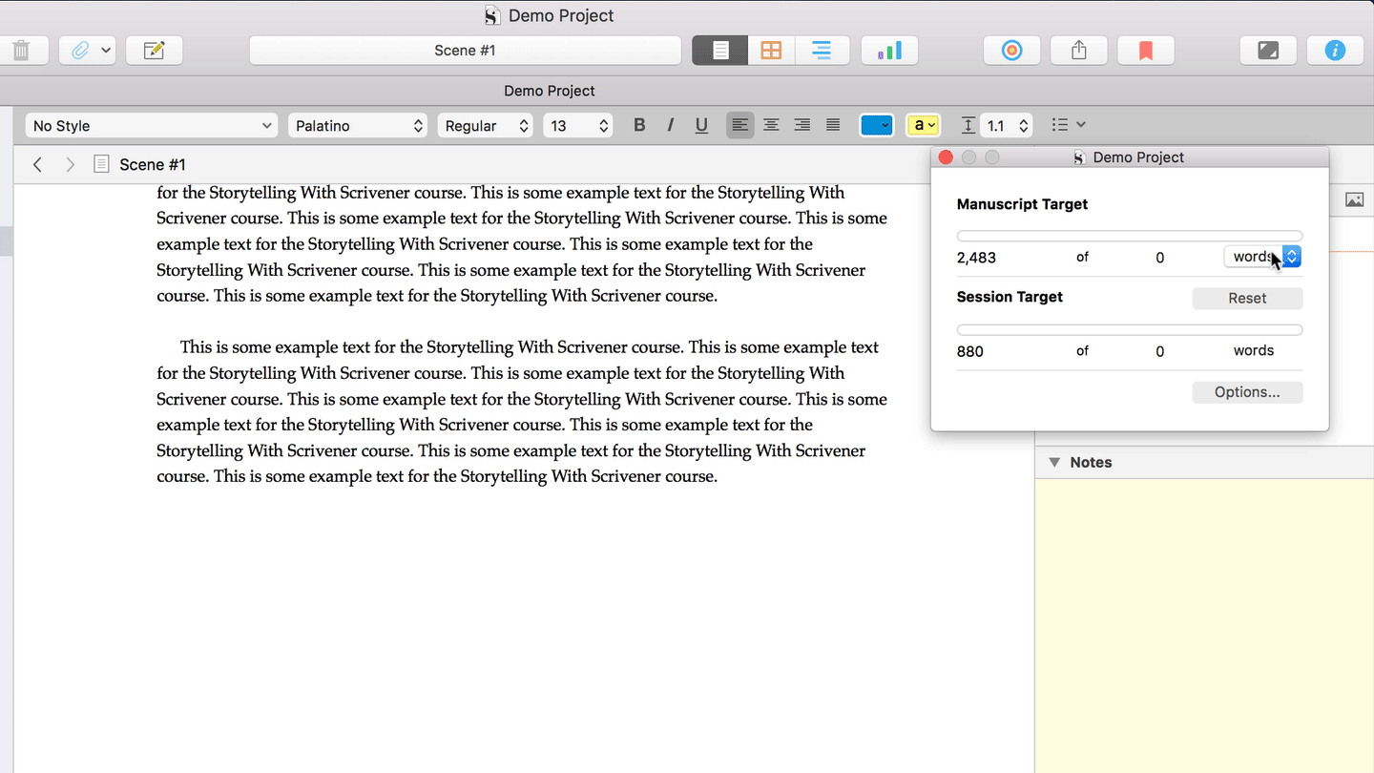Screen dimensions: 1374x773
Task: Open the Palatino font dropdown
Action: [358, 126]
